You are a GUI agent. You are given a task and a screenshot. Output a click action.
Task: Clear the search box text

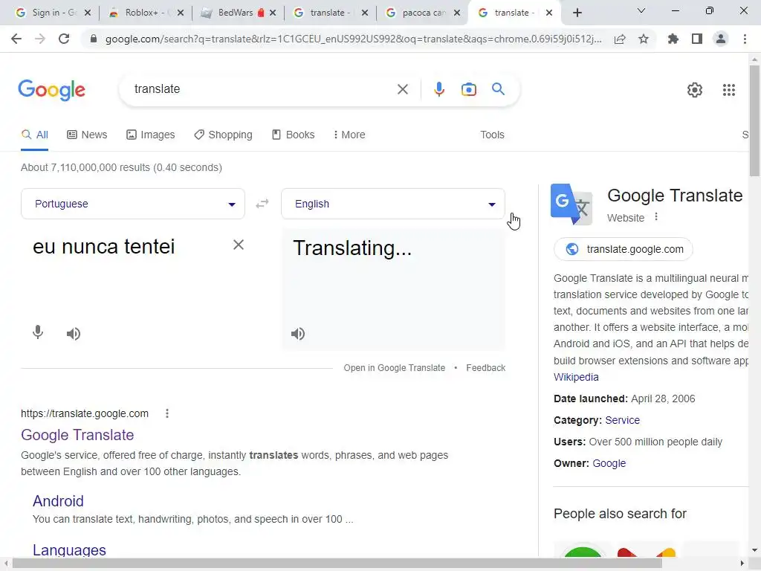pyautogui.click(x=402, y=89)
